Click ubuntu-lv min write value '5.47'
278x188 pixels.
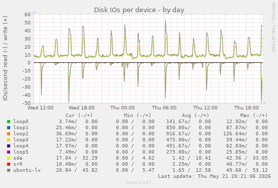pyautogui.click(x=148, y=170)
